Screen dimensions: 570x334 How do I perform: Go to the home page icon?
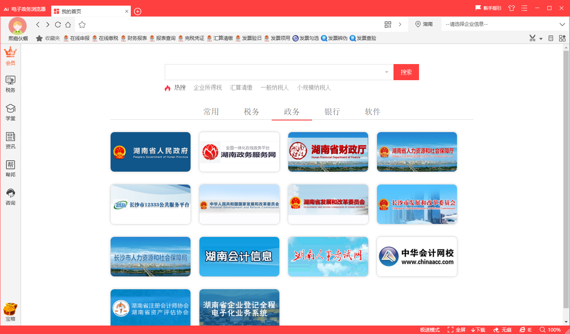click(x=68, y=25)
